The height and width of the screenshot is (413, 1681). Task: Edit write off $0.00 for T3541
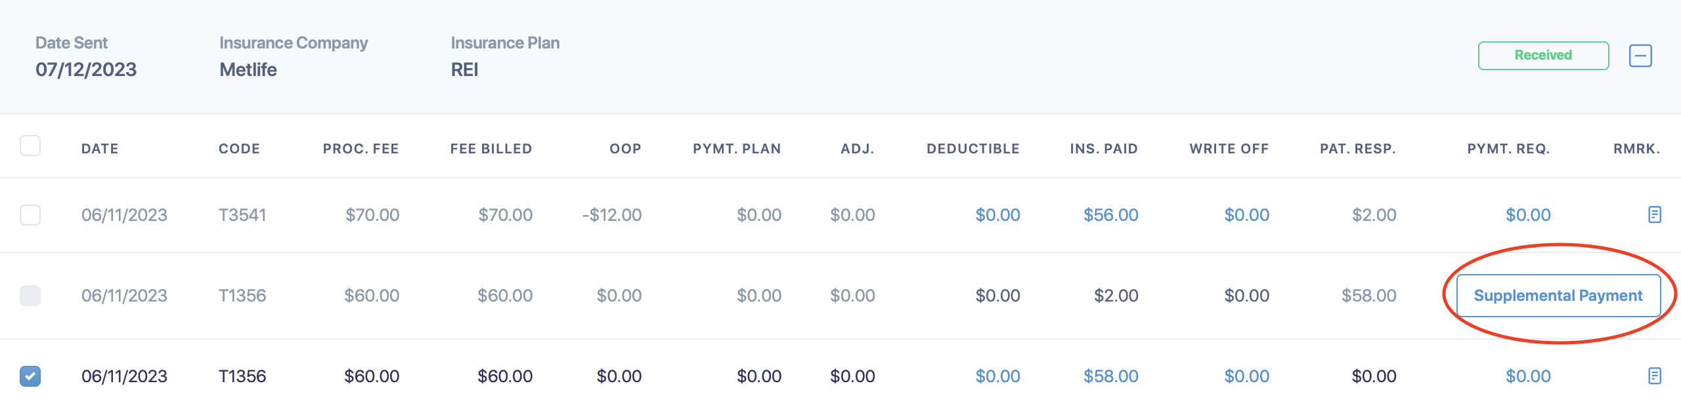point(1246,215)
